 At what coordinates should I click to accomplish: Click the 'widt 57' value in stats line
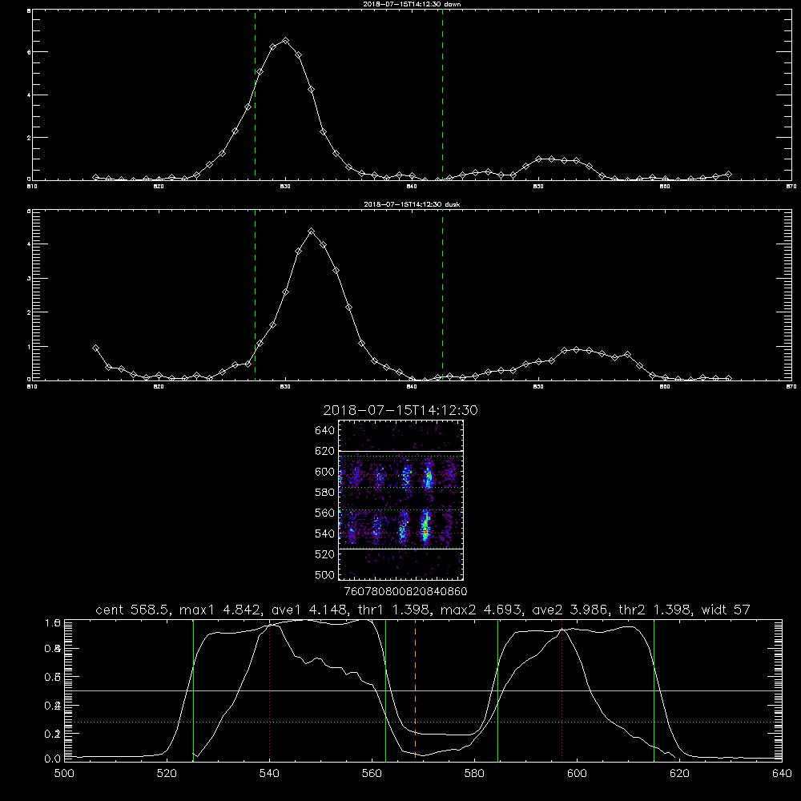coord(726,610)
